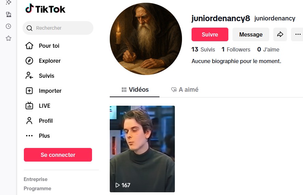Follow the user with the Suivre button
Screen dimensions: 303x195
click(210, 34)
